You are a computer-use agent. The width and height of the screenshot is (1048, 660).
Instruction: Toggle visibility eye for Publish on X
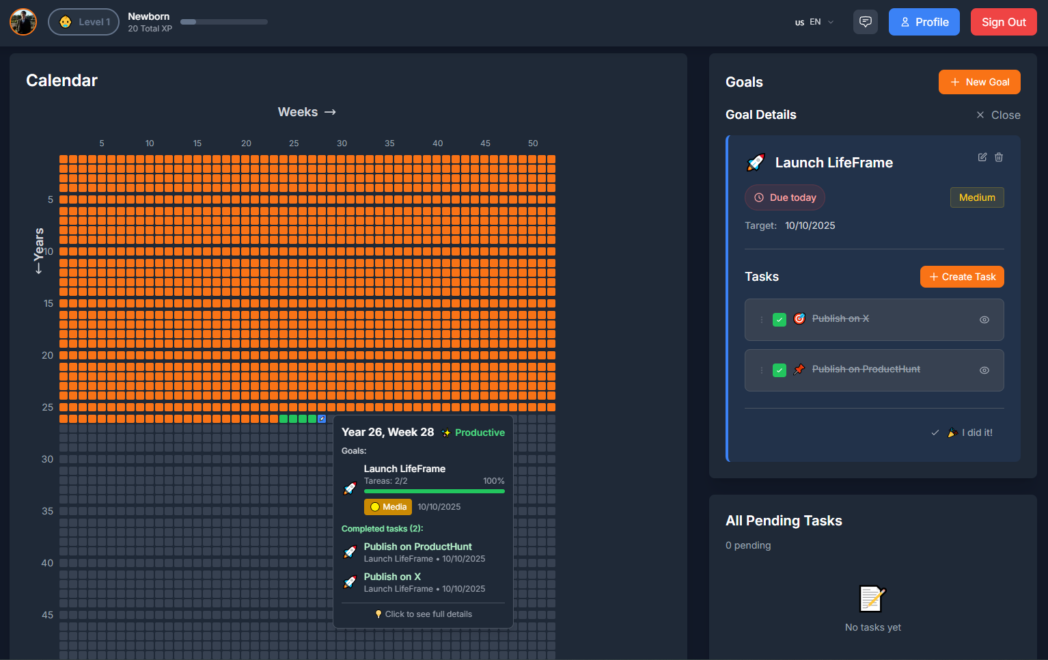(x=984, y=320)
